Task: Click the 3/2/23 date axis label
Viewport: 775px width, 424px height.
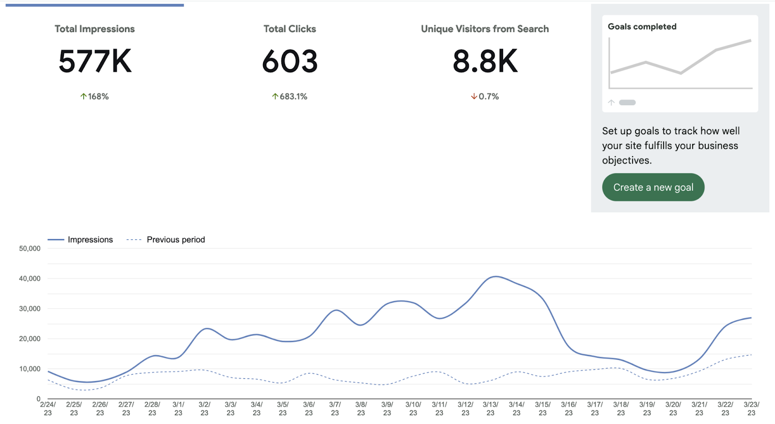Action: pos(204,408)
